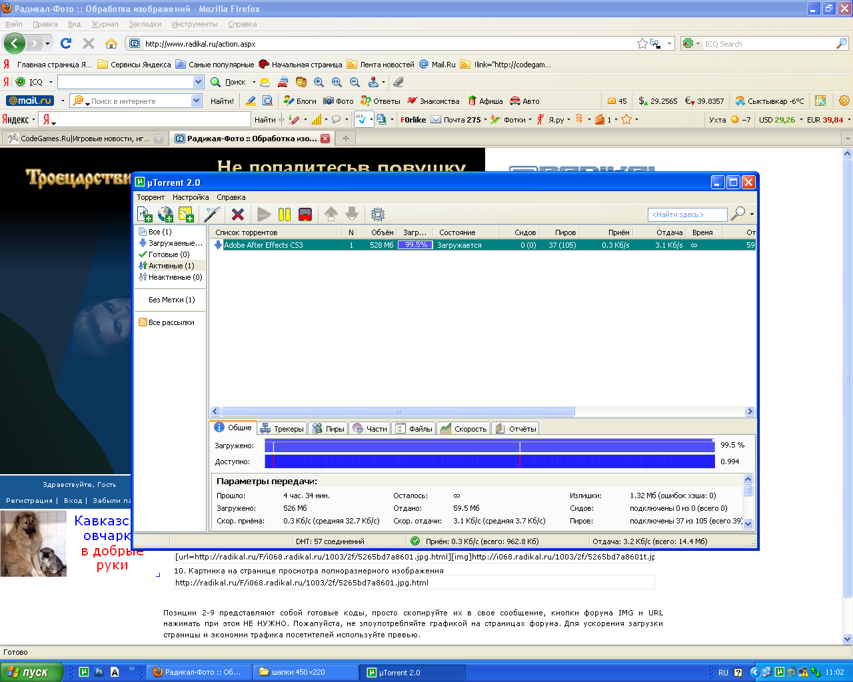Screen dimensions: 853x682
Task: Sort by 'Отдача' column header
Action: coord(659,232)
